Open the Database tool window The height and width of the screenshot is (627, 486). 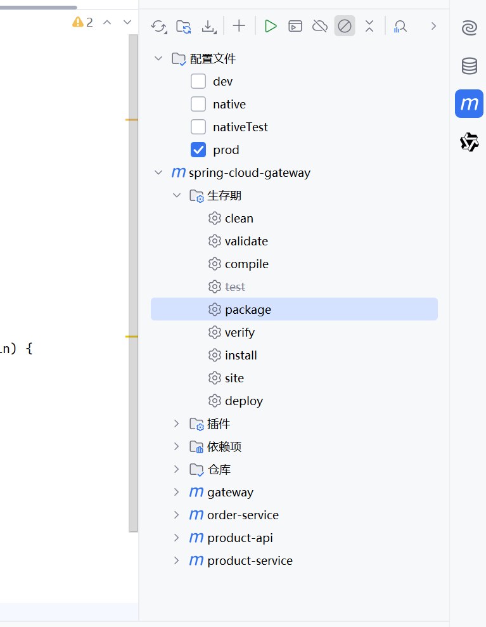pyautogui.click(x=470, y=66)
